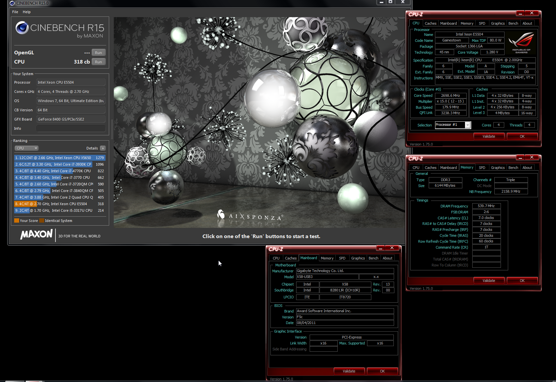Viewport: 556px width, 382px height.
Task: Minimize the Cinebench R15 window
Action: coord(382,2)
